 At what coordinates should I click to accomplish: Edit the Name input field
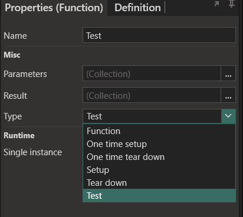click(159, 35)
